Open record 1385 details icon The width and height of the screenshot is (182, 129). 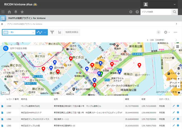2,126
